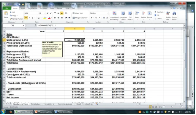Expand the formula bar chevron
This screenshot has width=196, height=115.
click(184, 25)
